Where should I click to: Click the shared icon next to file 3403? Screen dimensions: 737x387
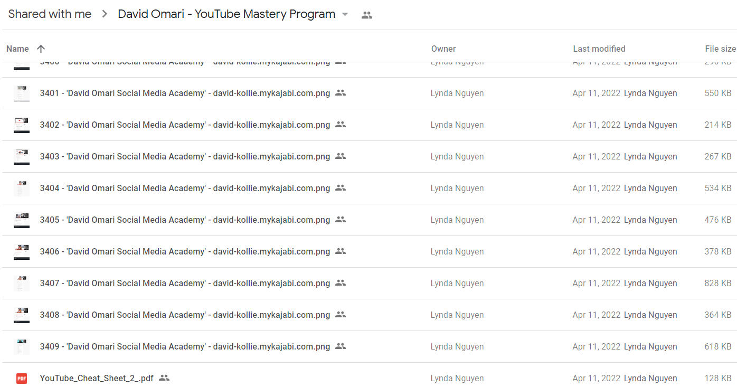(341, 156)
